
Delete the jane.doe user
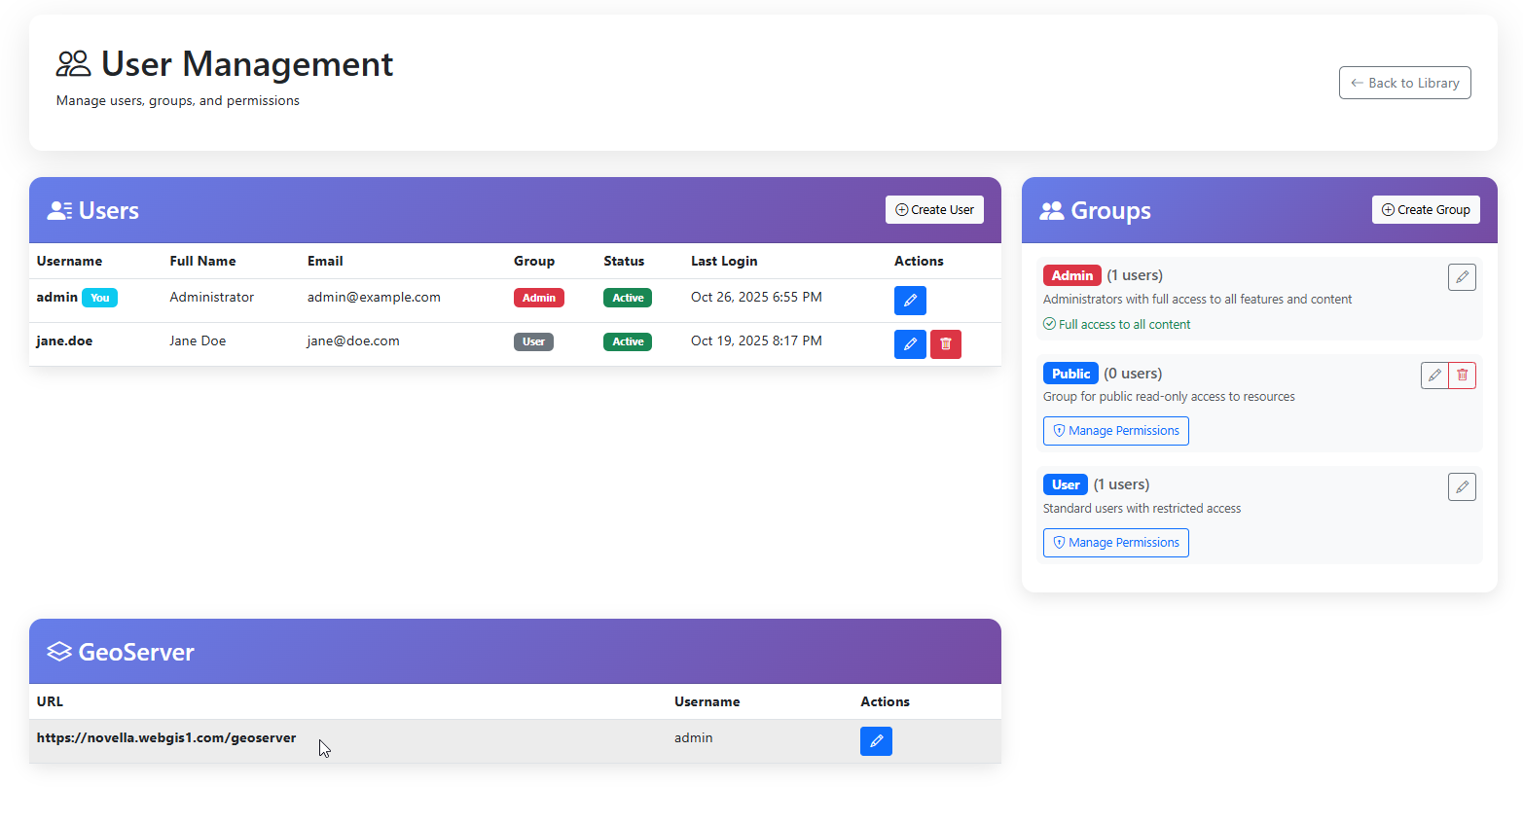945,344
